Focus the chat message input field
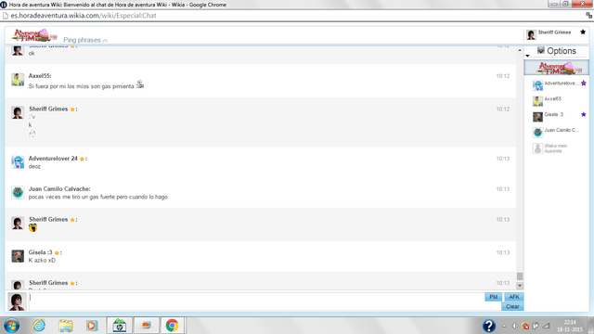Screen dimensions: 594x334 point(256,302)
